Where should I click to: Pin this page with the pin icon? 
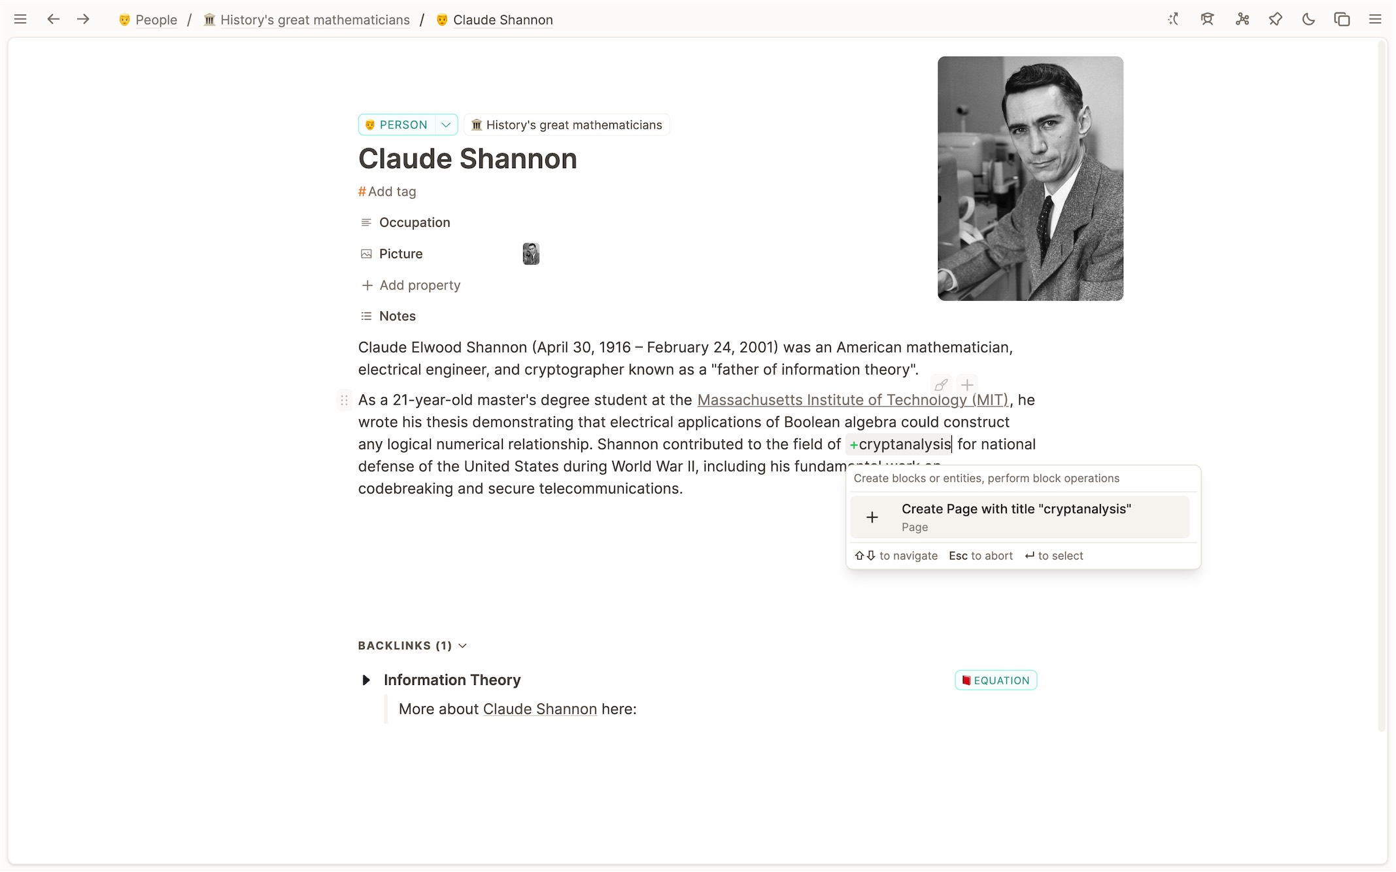tap(1276, 20)
